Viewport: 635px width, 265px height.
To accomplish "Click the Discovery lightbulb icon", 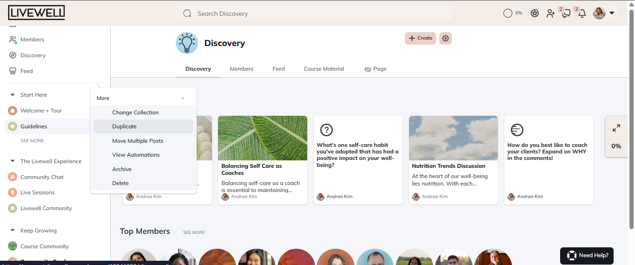I will click(187, 43).
